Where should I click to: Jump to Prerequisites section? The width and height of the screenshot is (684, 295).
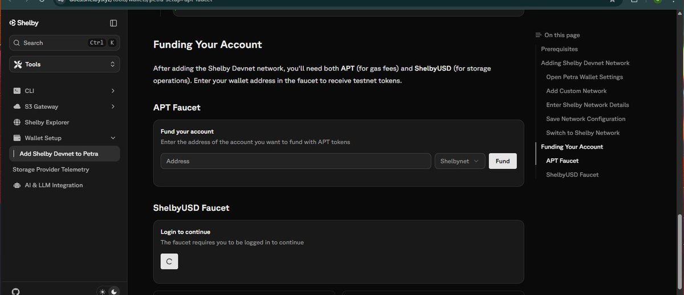559,49
